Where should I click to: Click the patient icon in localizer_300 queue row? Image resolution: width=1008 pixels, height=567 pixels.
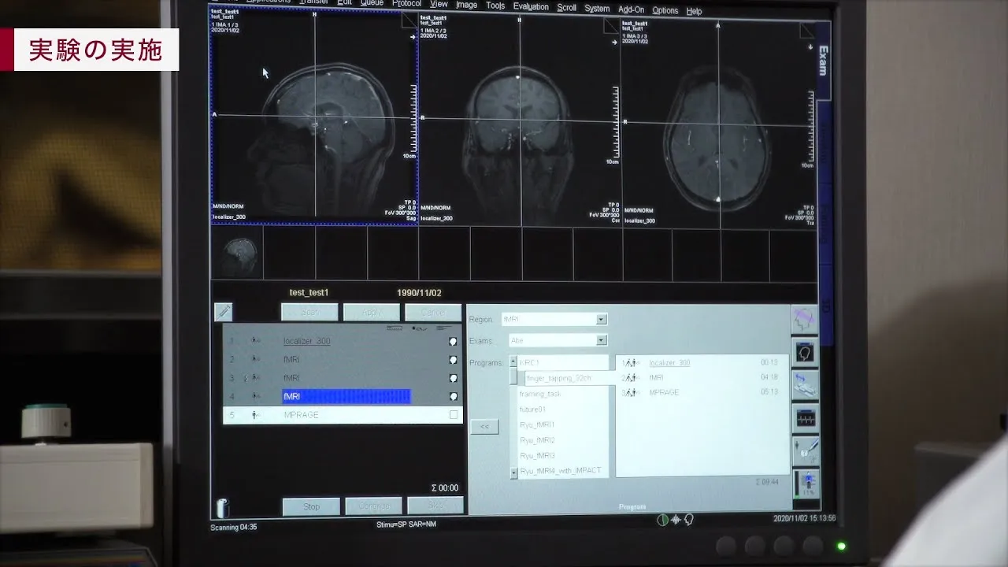(x=255, y=341)
